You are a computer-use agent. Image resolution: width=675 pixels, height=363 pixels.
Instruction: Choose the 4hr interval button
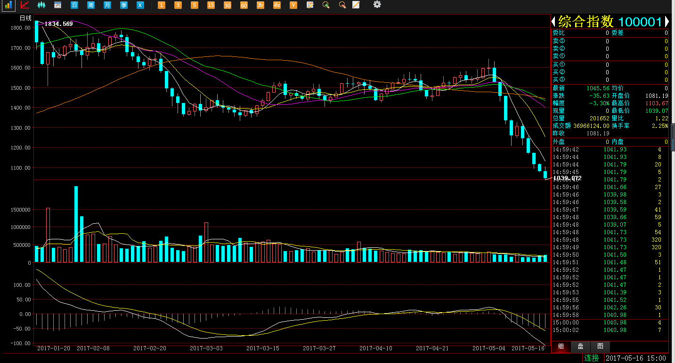tap(277, 5)
